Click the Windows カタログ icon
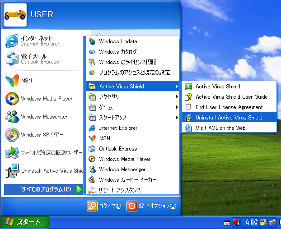Screen dimensions: 281x229 (92, 52)
